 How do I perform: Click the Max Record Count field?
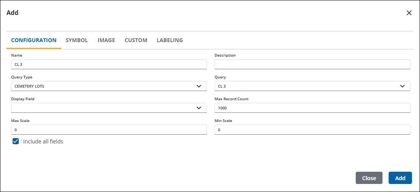tap(312, 108)
